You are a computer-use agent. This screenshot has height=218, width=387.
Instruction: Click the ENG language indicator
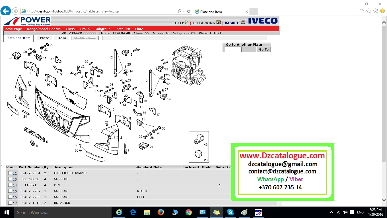(360, 212)
